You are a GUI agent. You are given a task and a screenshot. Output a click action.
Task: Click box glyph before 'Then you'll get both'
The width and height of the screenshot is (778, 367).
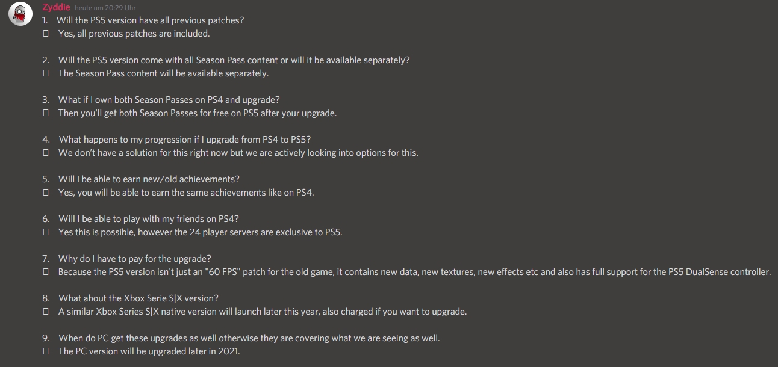pos(46,113)
